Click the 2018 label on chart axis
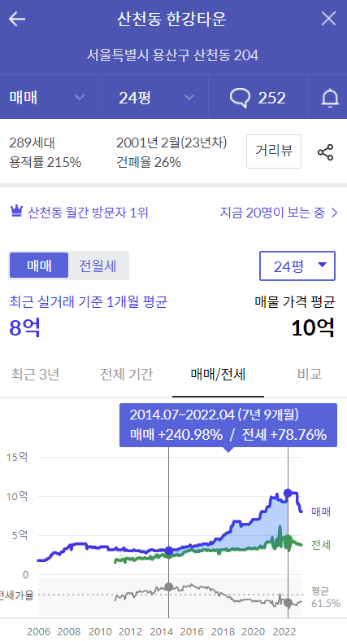 [222, 631]
